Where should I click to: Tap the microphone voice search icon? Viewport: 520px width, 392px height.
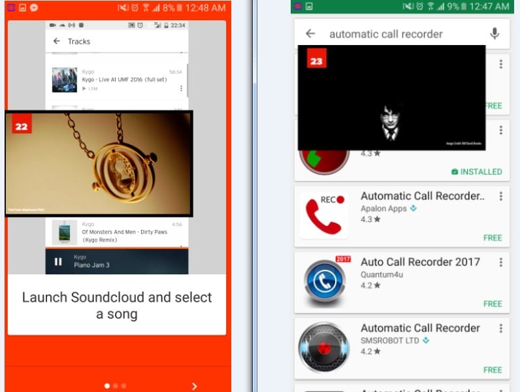(x=495, y=34)
